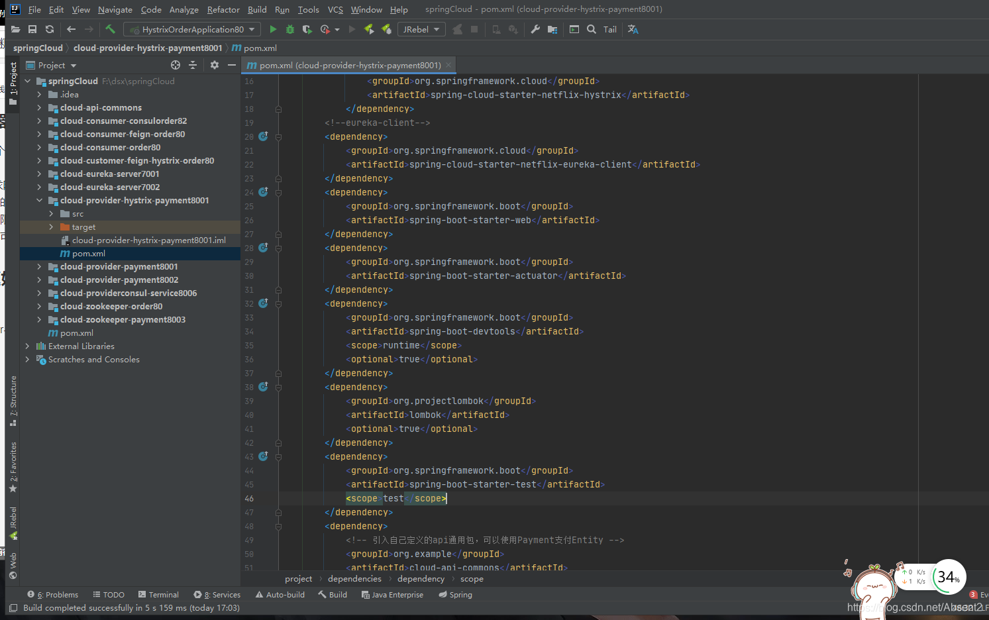The image size is (989, 620).
Task: Collapse the springCloud root node
Action: tap(27, 81)
